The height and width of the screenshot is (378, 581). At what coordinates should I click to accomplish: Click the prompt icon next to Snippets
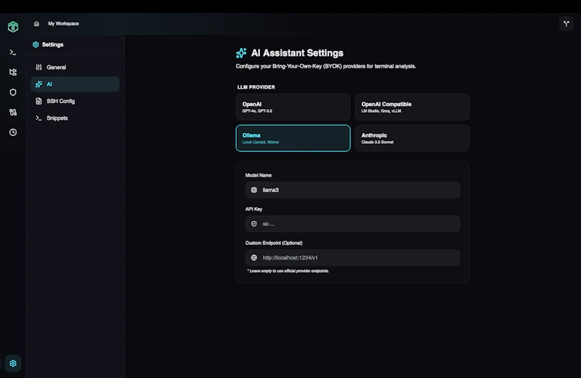coord(38,118)
